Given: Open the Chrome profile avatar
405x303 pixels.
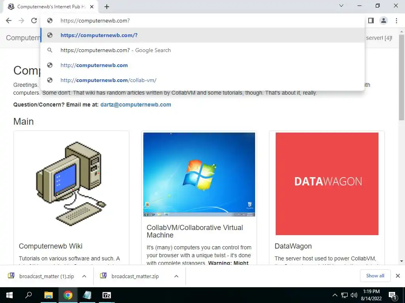Looking at the screenshot, I should (x=384, y=21).
